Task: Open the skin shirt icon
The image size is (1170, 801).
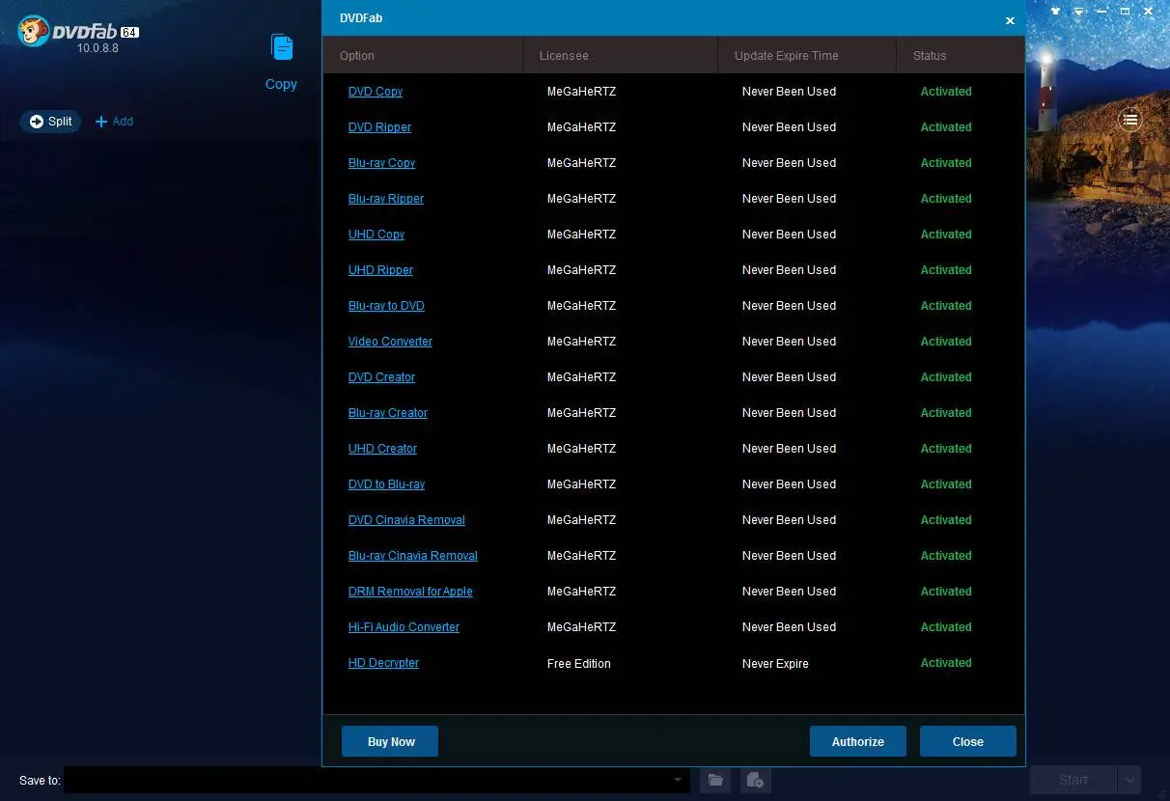Action: coord(1055,11)
